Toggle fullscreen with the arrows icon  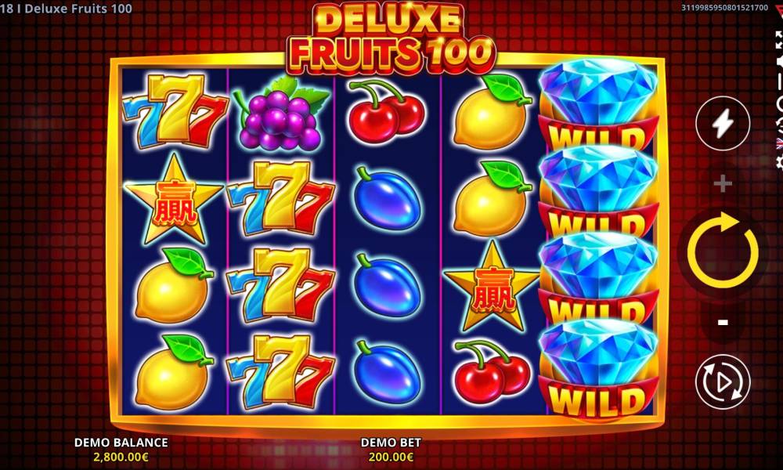point(779,40)
